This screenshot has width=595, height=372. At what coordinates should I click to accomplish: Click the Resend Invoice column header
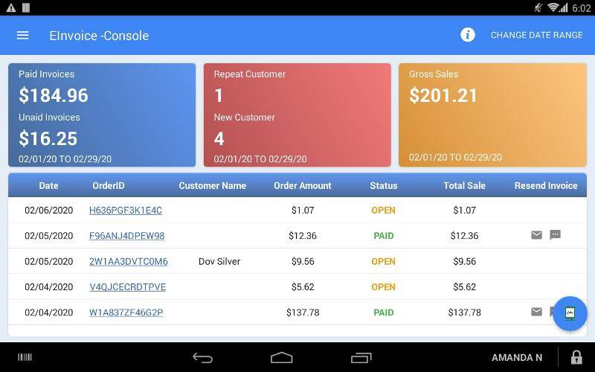[x=546, y=185]
